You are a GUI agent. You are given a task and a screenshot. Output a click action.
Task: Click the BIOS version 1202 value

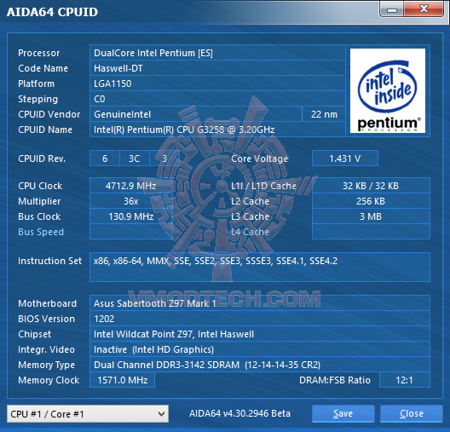click(260, 319)
